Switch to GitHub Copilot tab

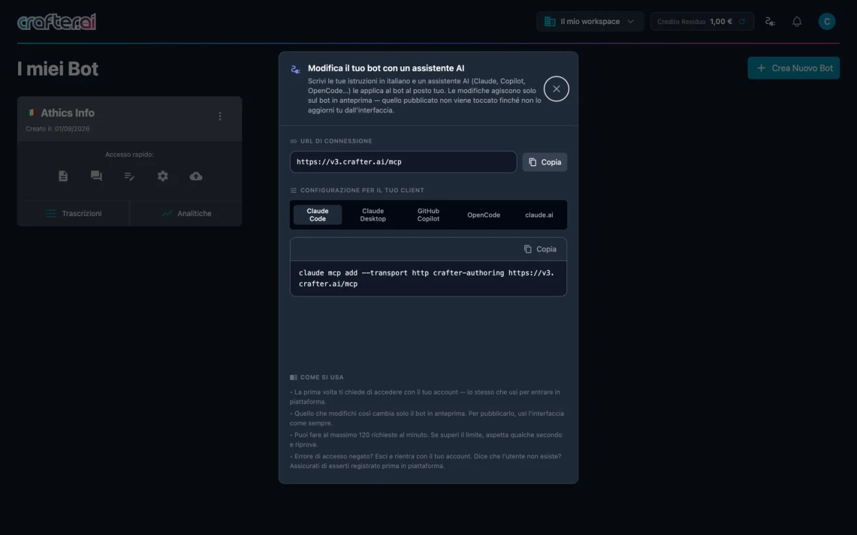point(428,215)
